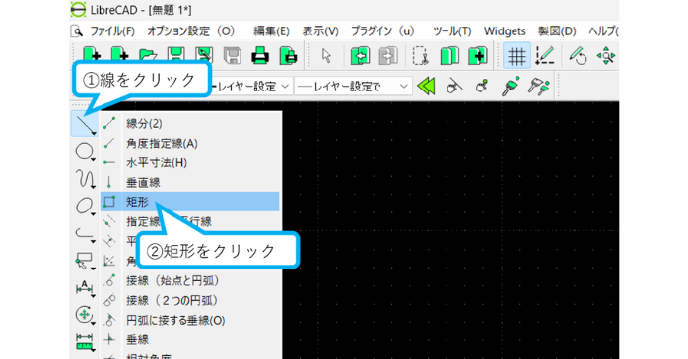Choose 垂線 menu entry
This screenshot has width=688, height=359.
[189, 339]
